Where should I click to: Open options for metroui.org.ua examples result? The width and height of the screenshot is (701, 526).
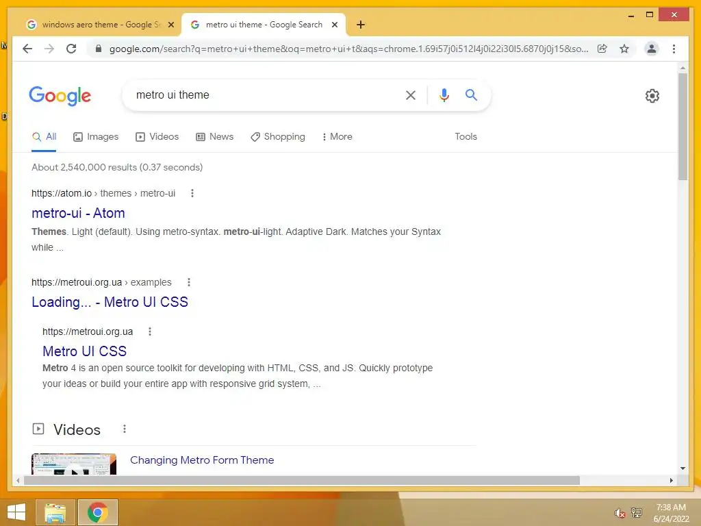[x=189, y=282]
